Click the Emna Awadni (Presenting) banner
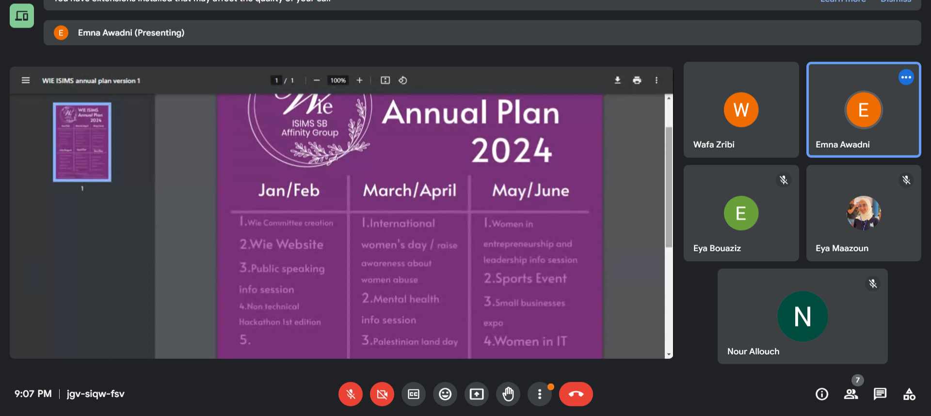The height and width of the screenshot is (416, 931). click(131, 33)
